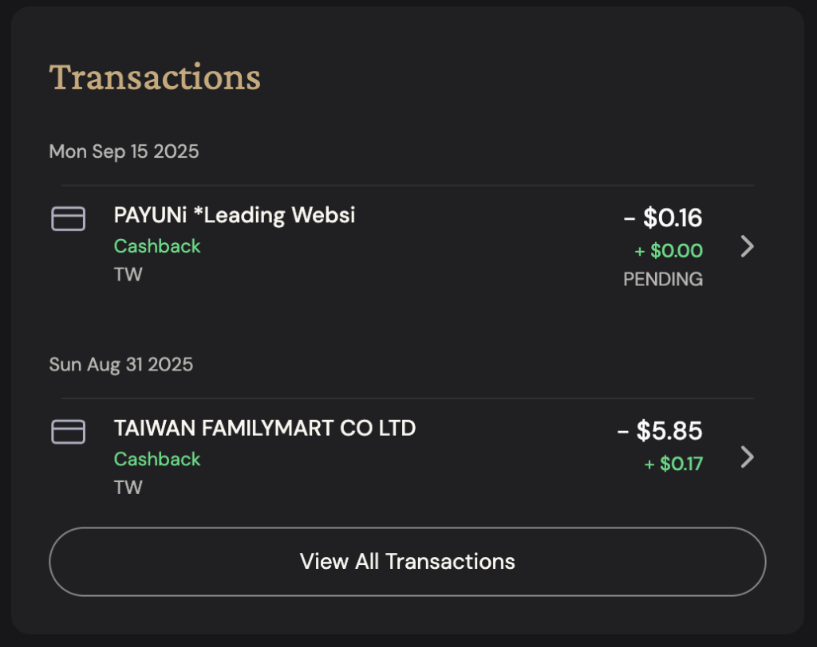817x647 pixels.
Task: Click View All Transactions
Action: [x=408, y=562]
